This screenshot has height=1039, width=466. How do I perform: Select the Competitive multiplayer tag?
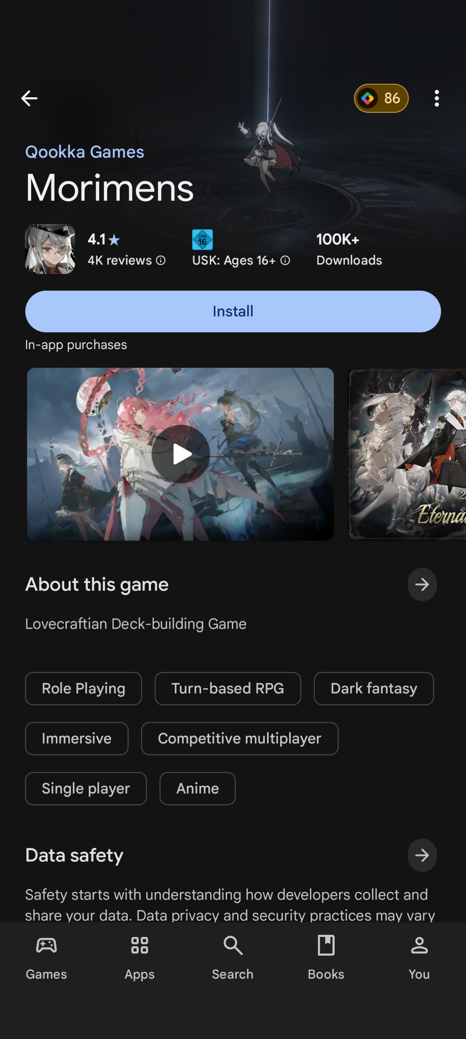click(x=240, y=739)
